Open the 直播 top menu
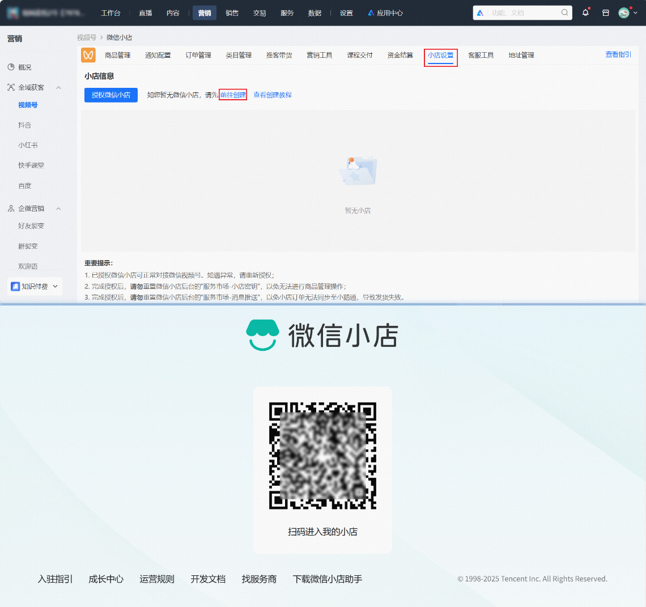Screen dimensions: 646x607 pyautogui.click(x=146, y=13)
